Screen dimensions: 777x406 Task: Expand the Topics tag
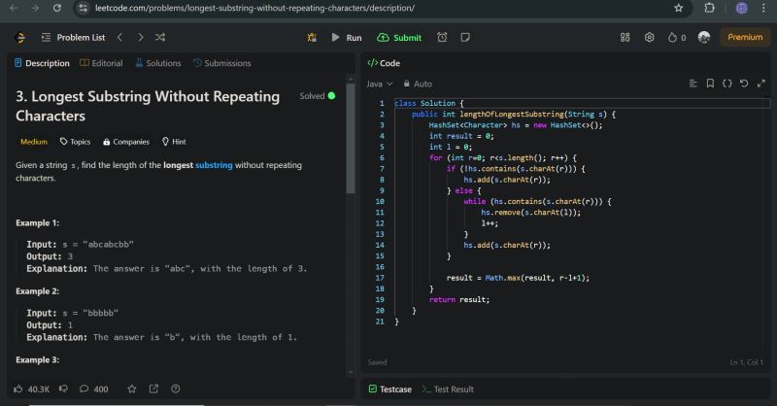pos(76,142)
